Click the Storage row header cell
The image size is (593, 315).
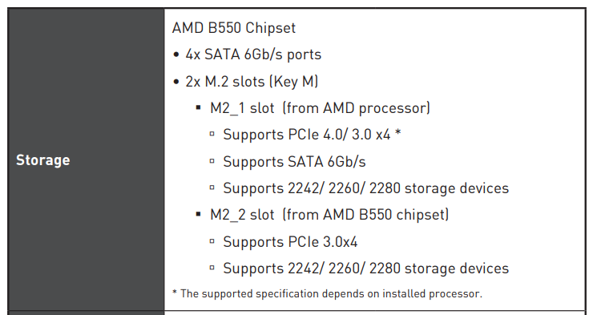tap(86, 160)
